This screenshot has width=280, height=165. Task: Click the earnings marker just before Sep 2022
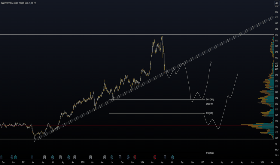(x=60, y=157)
